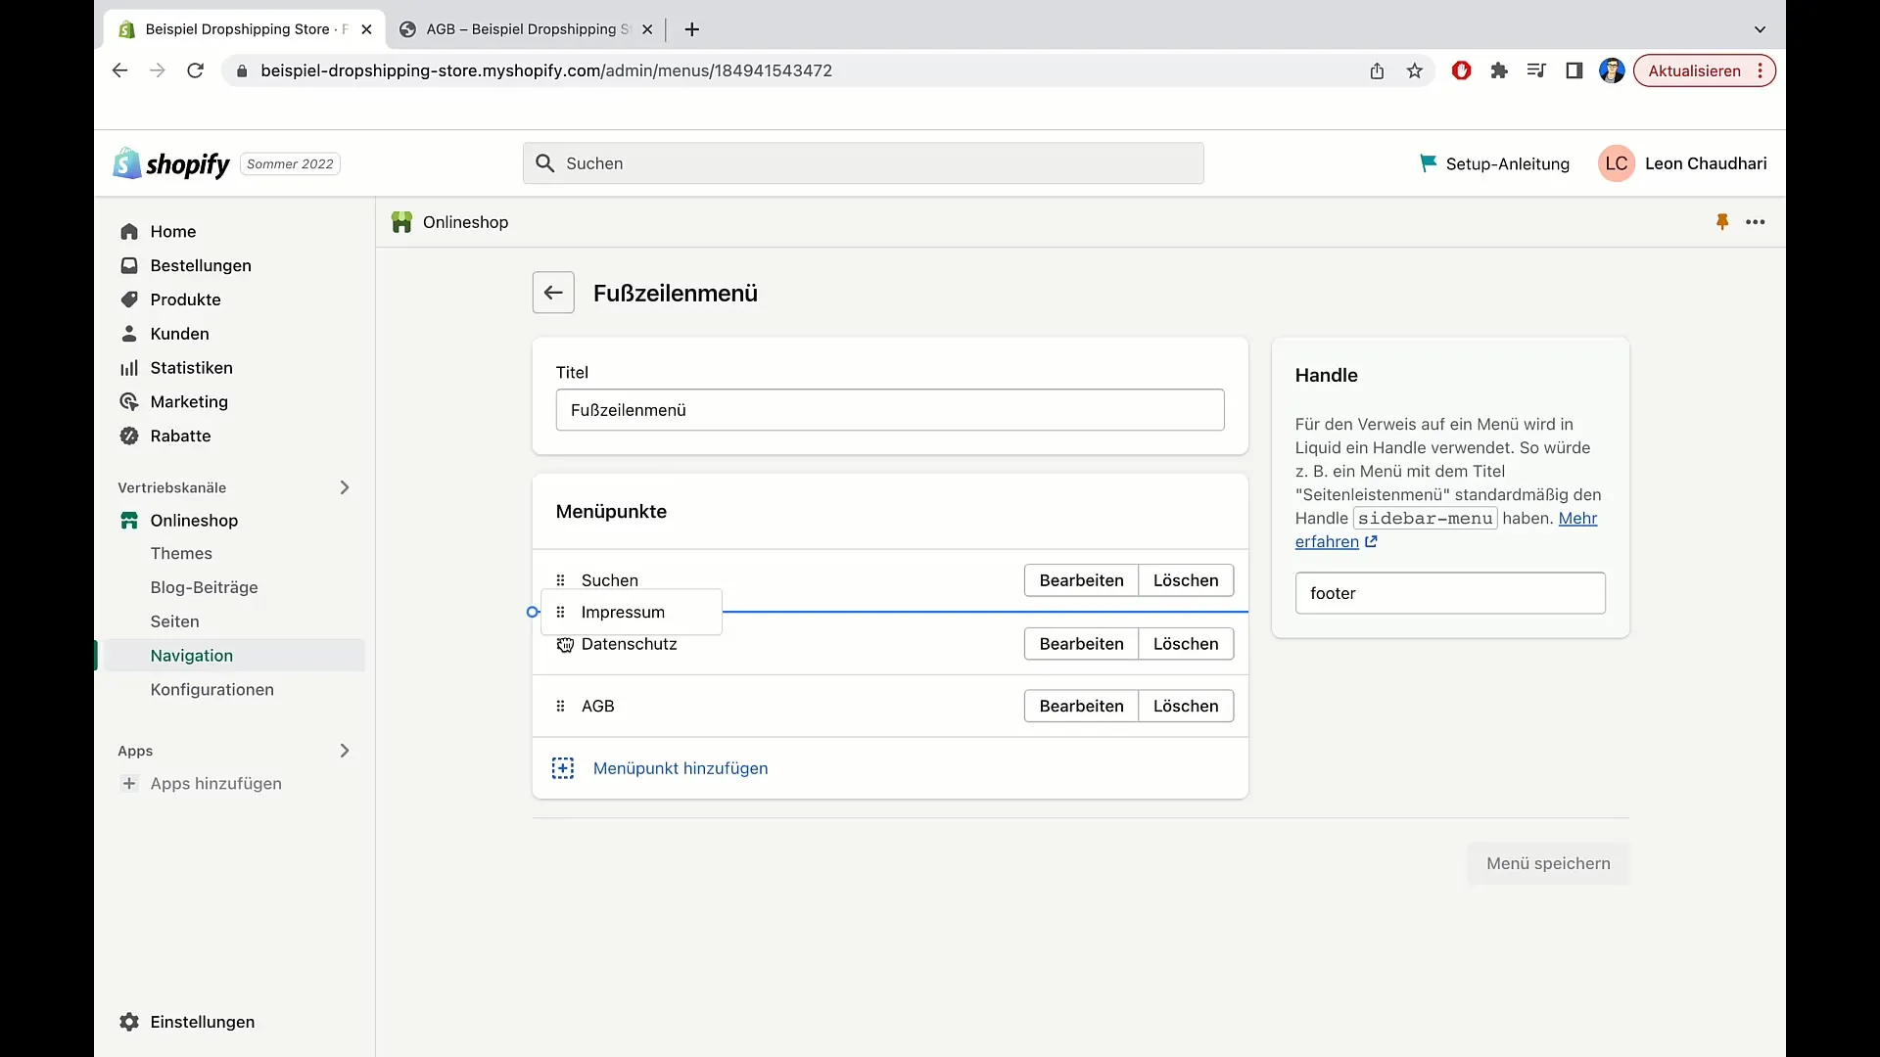Click Menü speichern button
The height and width of the screenshot is (1057, 1880).
[1548, 863]
